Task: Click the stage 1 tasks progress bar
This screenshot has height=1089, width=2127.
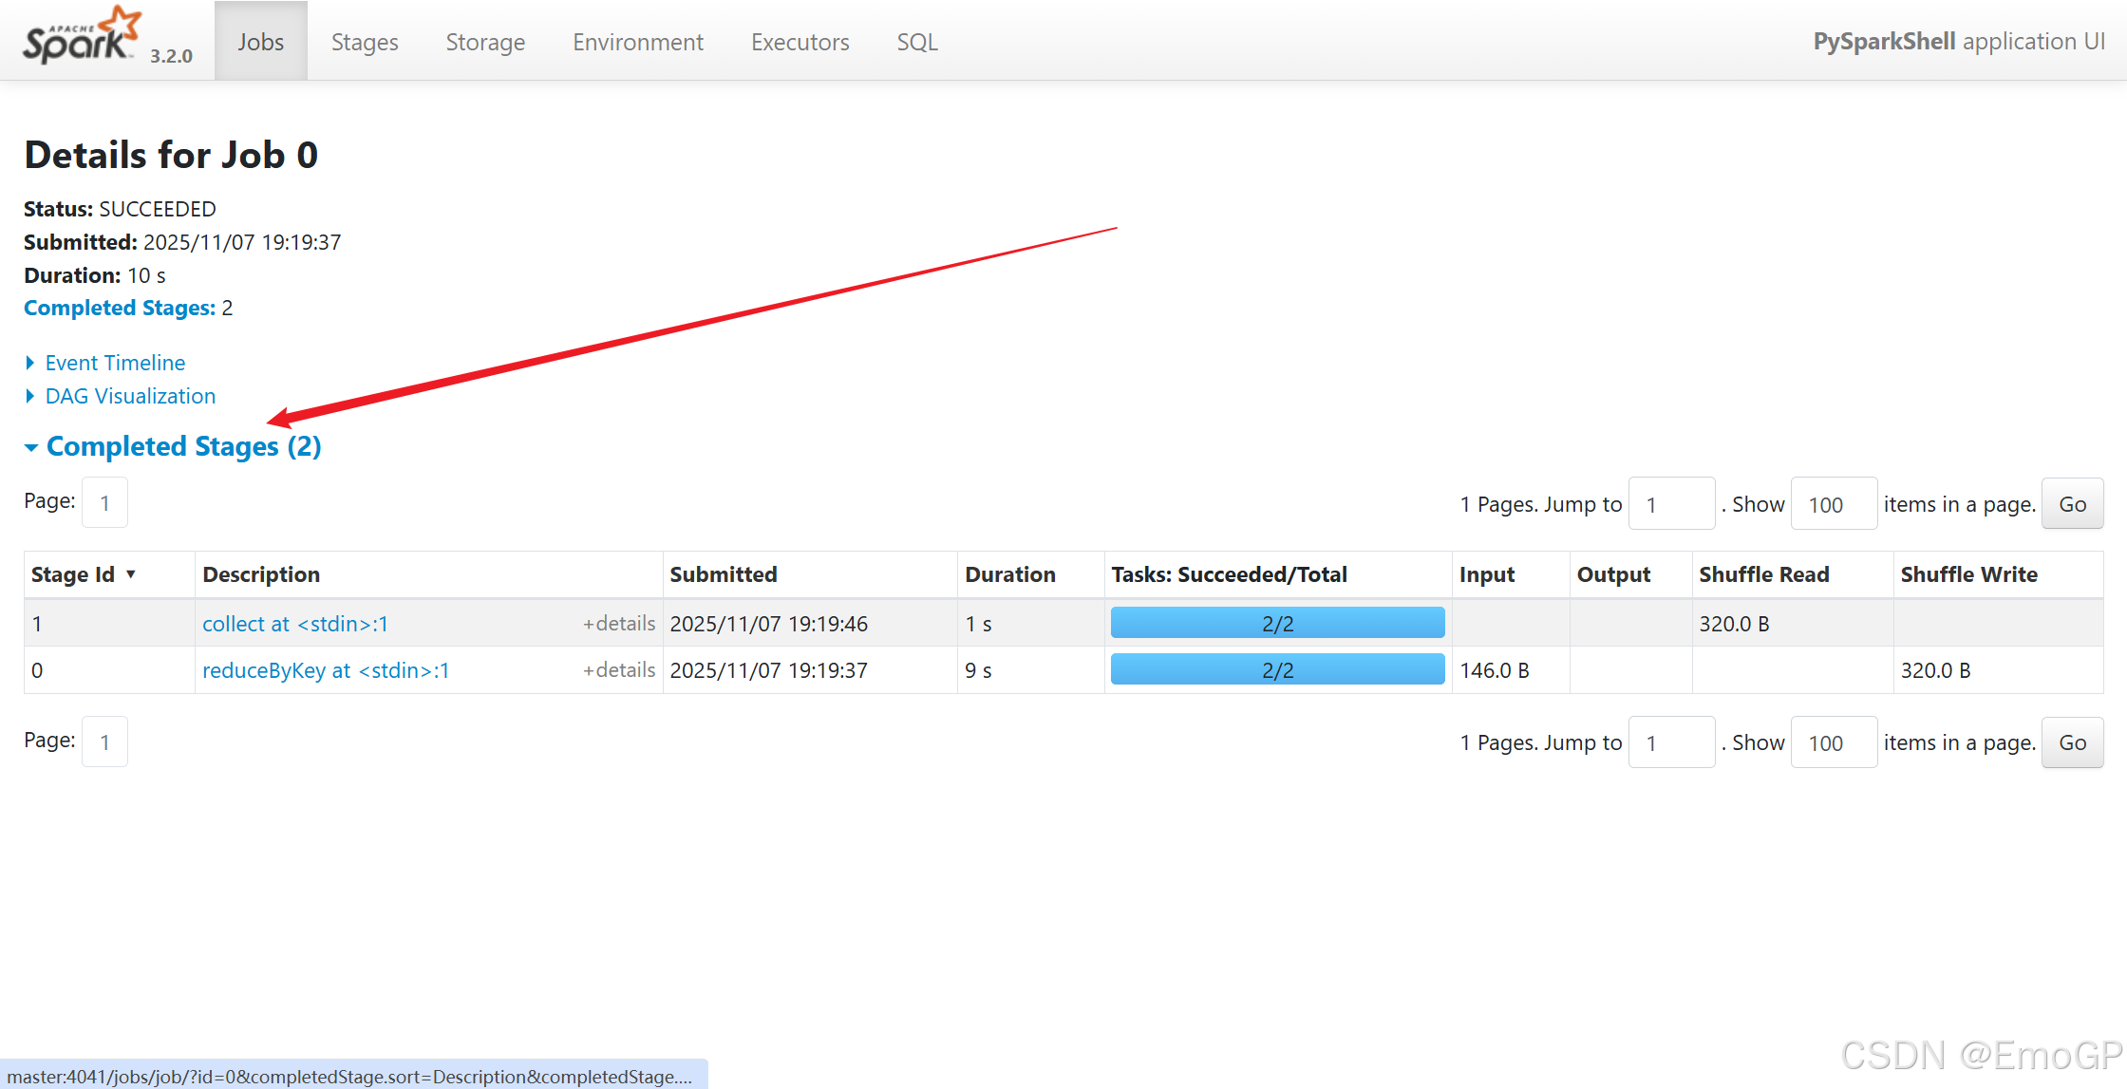Action: [1277, 624]
